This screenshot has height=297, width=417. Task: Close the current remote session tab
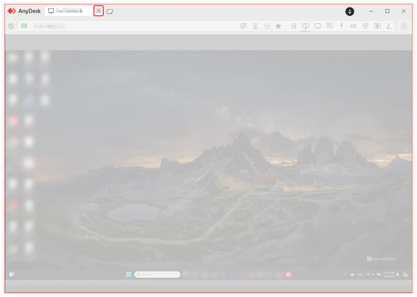(98, 11)
